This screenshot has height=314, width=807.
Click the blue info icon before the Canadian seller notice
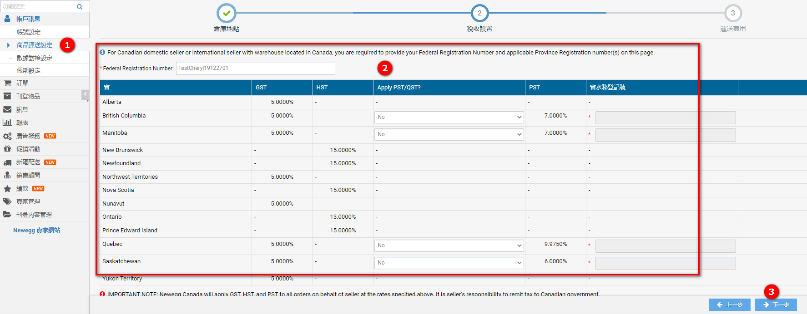(102, 52)
